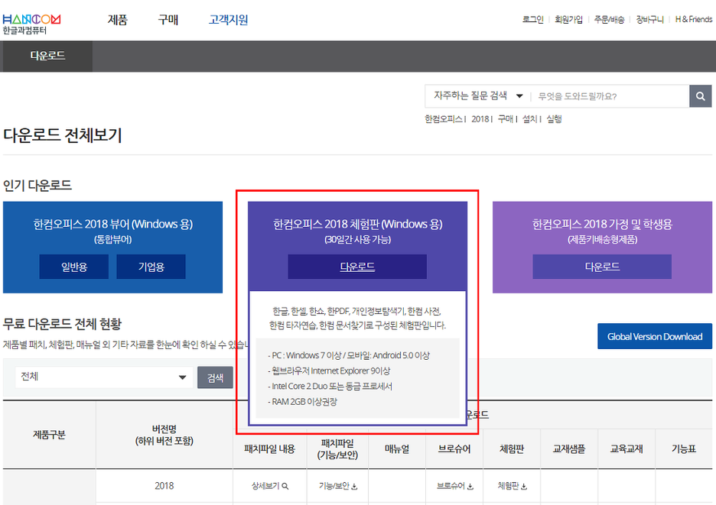This screenshot has width=716, height=505.
Task: Click the 한컴오피스 2018 뷰어 card title
Action: click(112, 224)
